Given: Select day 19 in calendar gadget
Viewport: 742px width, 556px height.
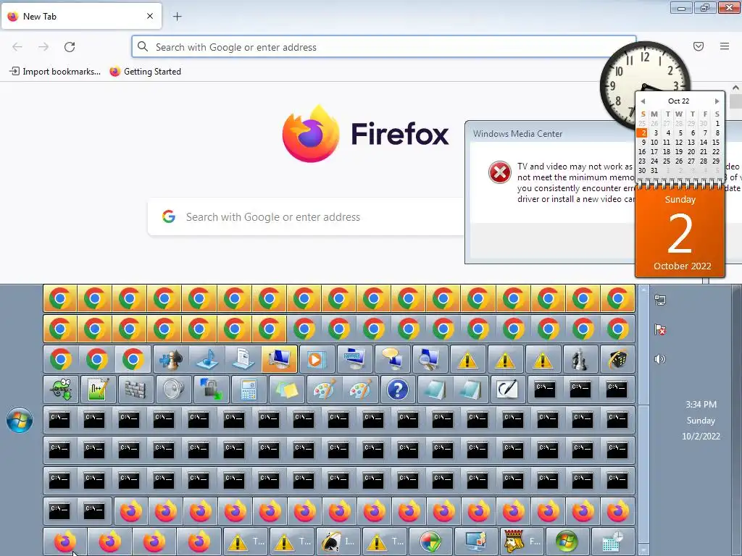Looking at the screenshot, I should tap(679, 152).
